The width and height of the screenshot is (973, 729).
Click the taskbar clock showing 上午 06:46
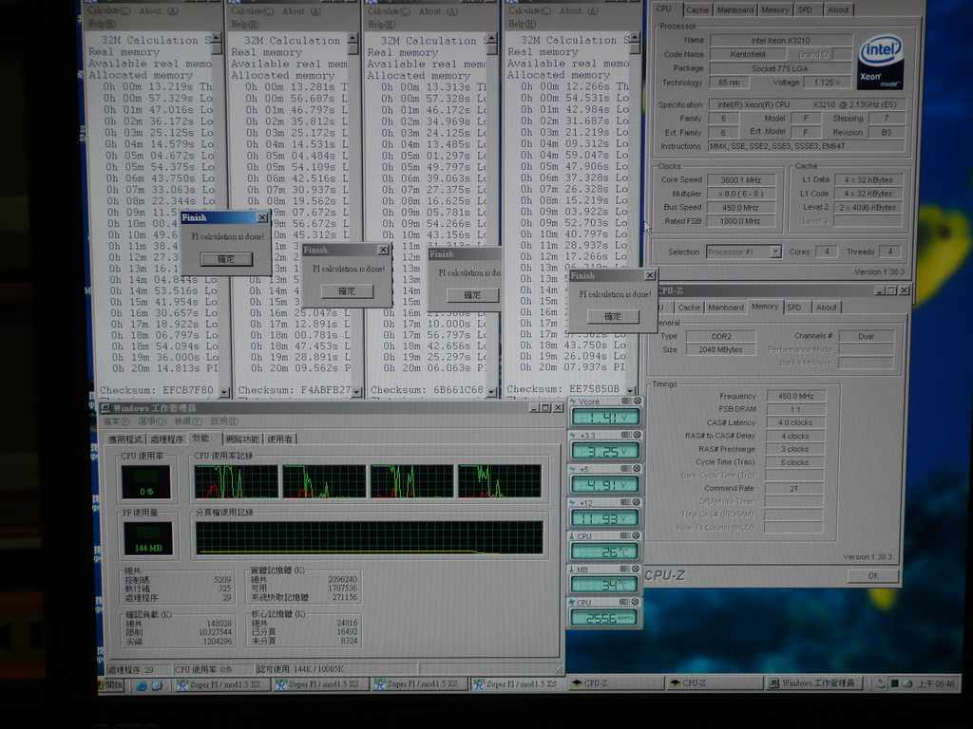pyautogui.click(x=936, y=683)
